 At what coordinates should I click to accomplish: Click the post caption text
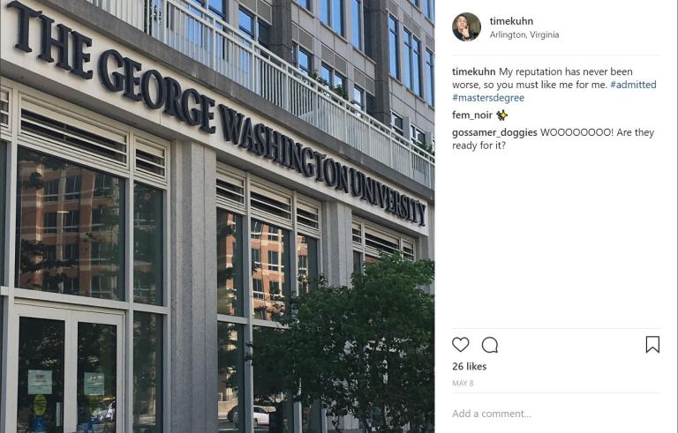coord(554,85)
